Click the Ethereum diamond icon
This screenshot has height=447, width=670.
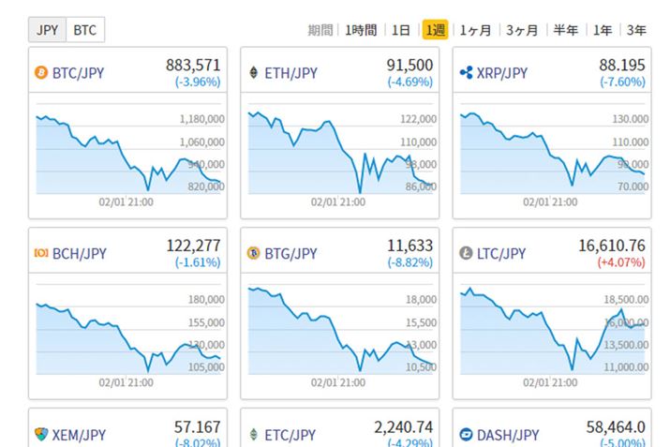click(x=253, y=73)
